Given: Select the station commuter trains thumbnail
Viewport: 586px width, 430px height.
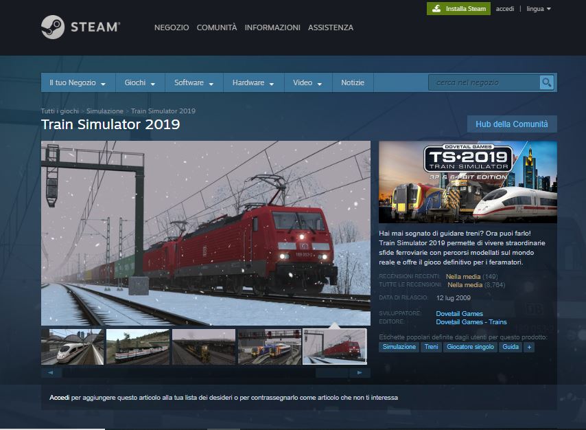Looking at the screenshot, I should pos(270,347).
